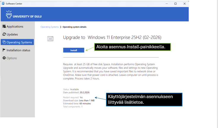Click the Updates refresh icon in sidebar
This screenshot has height=128, width=218.
(x=4, y=34)
